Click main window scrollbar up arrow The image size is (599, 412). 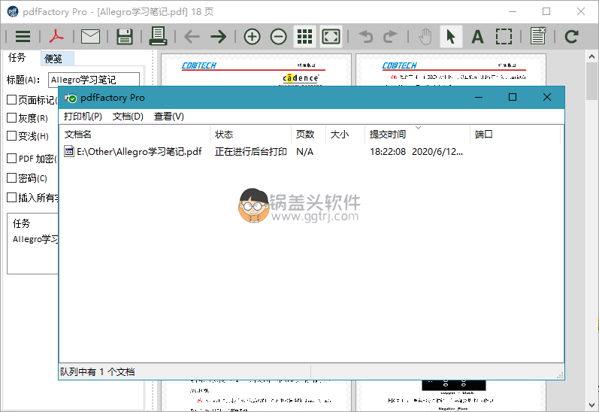pos(591,56)
